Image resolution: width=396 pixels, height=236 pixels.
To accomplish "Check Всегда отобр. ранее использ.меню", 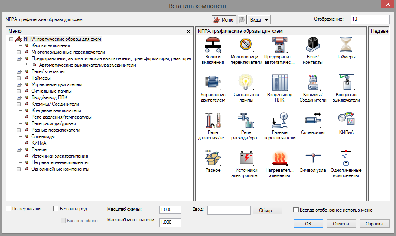I will click(296, 210).
